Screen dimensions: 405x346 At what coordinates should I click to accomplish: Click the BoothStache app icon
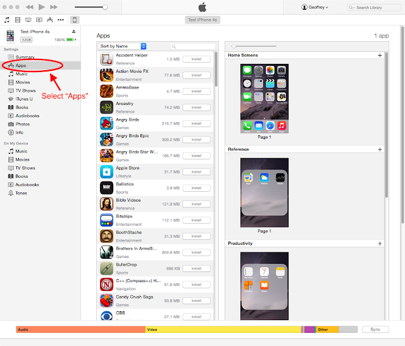coord(107,236)
